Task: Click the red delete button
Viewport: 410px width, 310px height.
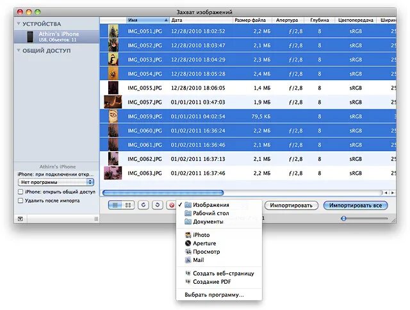Action: [x=171, y=205]
